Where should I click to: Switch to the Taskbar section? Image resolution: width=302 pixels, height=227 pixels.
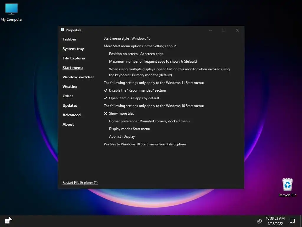coord(69,39)
